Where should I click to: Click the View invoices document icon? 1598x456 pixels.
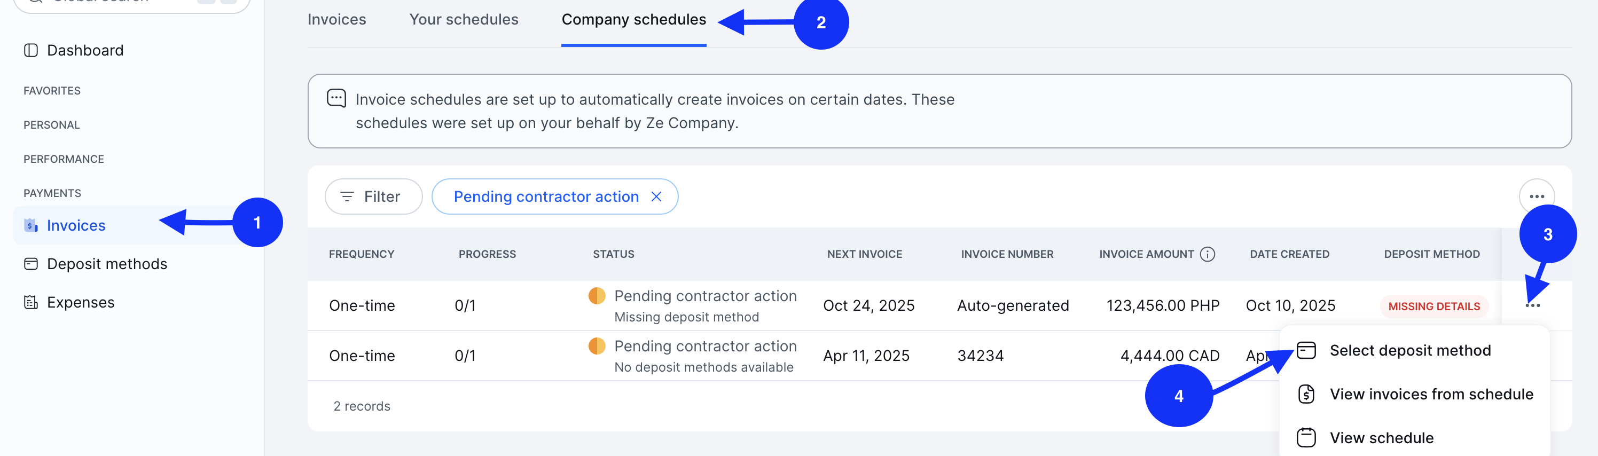click(x=1306, y=394)
